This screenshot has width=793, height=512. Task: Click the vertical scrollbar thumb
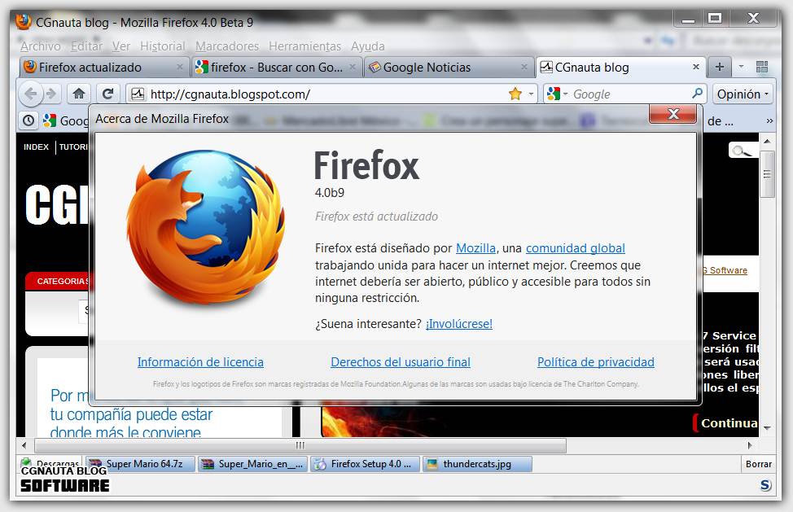(767, 174)
